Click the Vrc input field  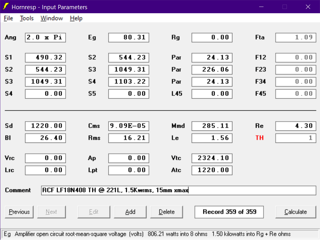pyautogui.click(x=46, y=158)
